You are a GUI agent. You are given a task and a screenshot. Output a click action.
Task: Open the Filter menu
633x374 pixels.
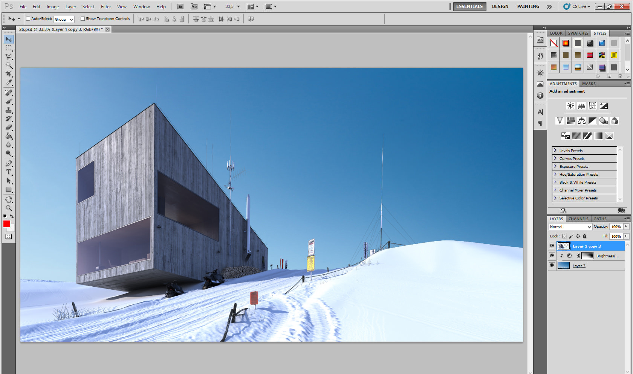(x=106, y=6)
